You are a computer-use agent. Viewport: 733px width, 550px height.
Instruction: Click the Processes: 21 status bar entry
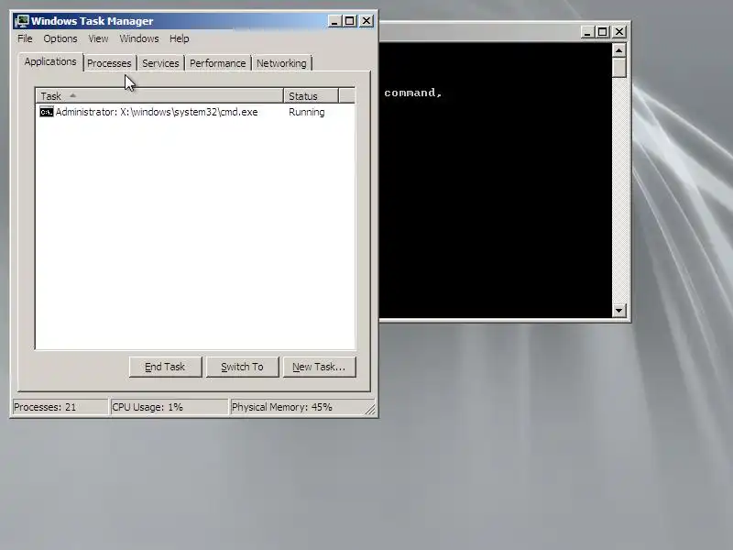(x=60, y=407)
